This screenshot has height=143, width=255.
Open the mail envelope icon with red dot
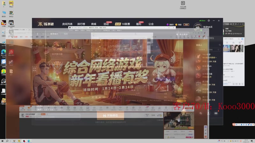(x=216, y=113)
